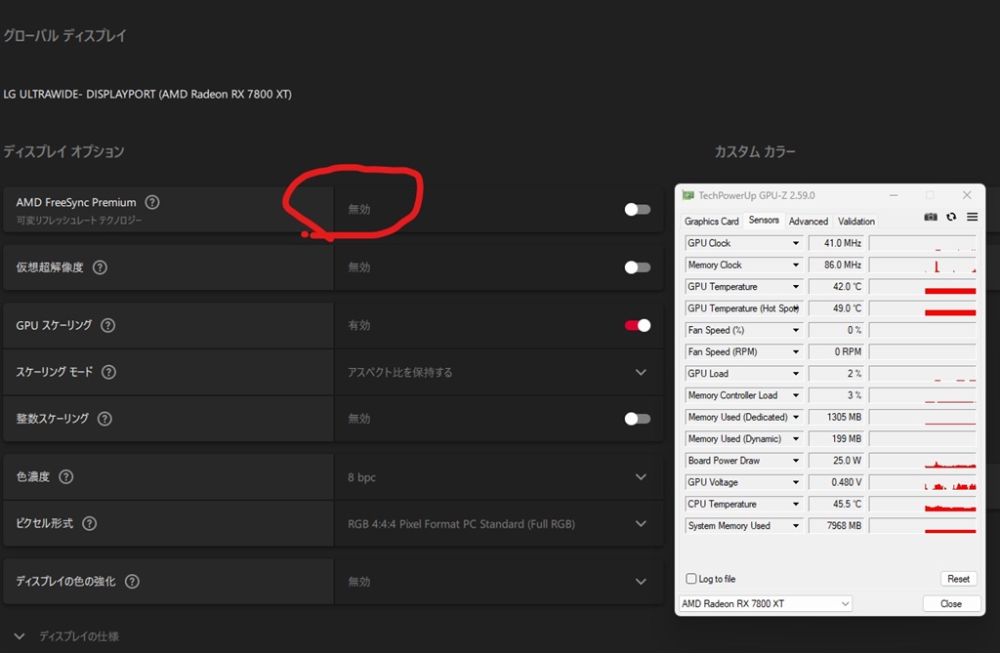
Task: Switch to the Advanced tab
Action: pos(808,222)
